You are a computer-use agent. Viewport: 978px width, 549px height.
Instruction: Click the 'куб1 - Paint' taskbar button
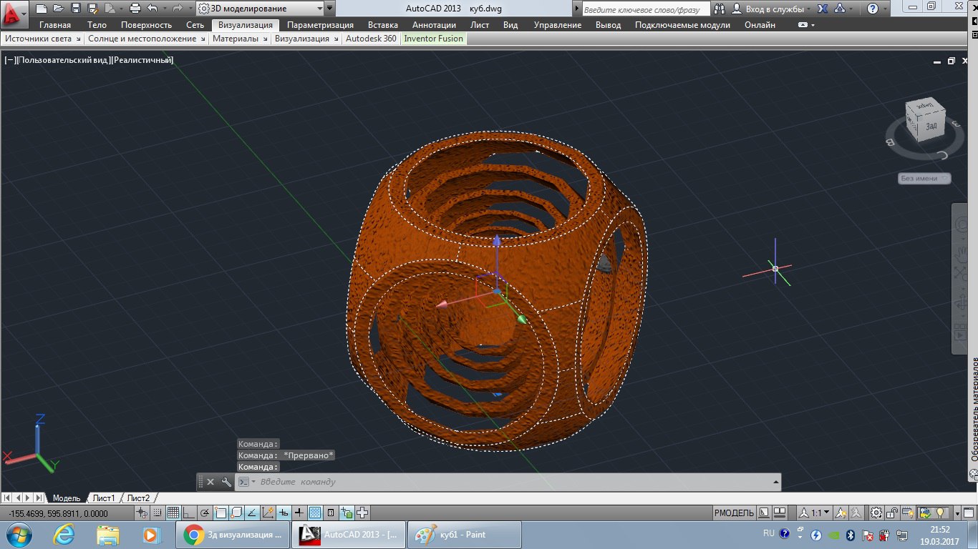click(x=464, y=534)
